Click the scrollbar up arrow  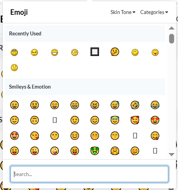pos(171,28)
